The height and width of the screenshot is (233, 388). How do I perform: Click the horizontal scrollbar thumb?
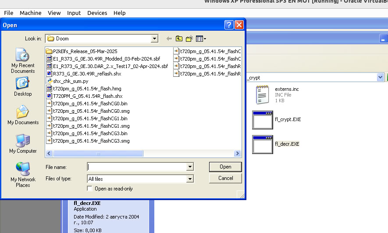point(98,154)
